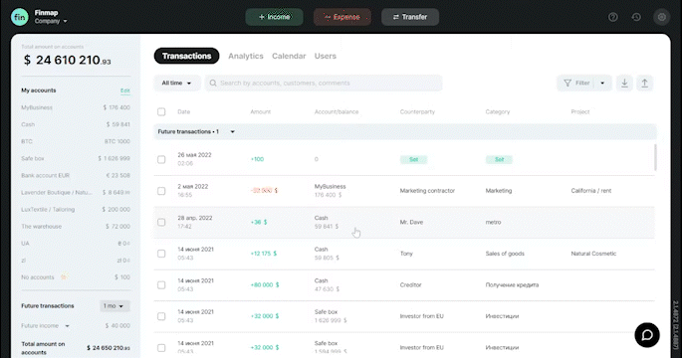Click the California / rent project
The height and width of the screenshot is (358, 682).
(591, 191)
